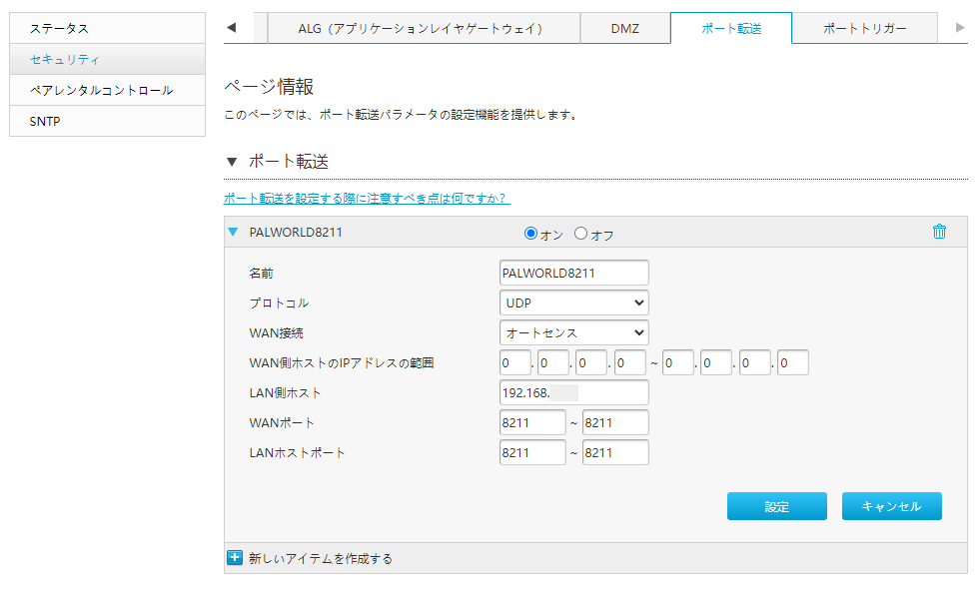Screen dimensions: 978x594
Task: Switch to the ポートトリガー tab
Action: click(864, 29)
